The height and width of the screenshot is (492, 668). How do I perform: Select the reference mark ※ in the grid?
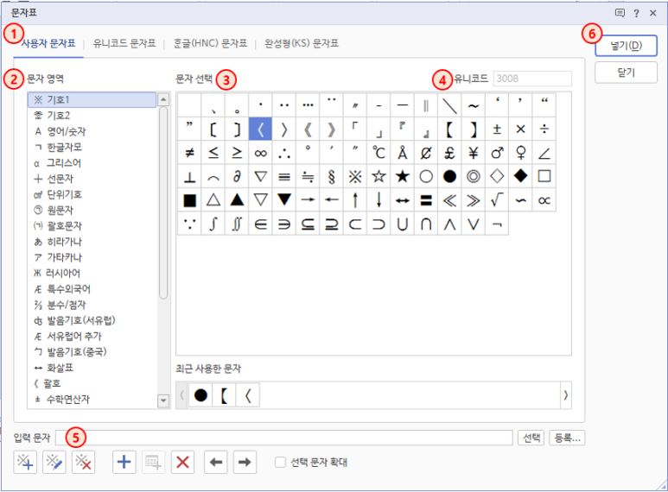(x=355, y=176)
